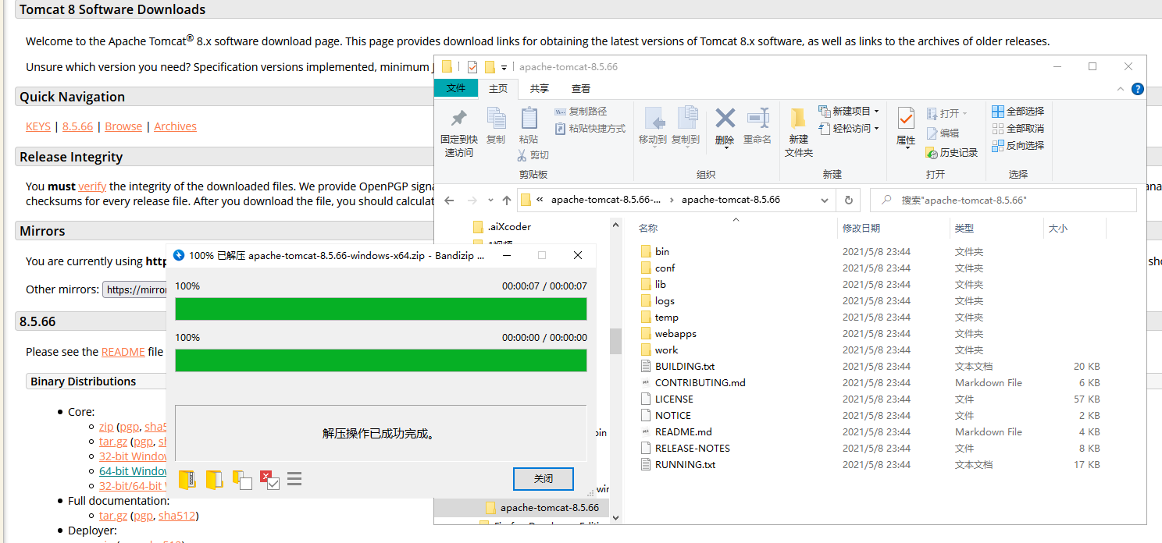The height and width of the screenshot is (543, 1162).
Task: Open the KEYS link on Tomcat page
Action: coord(38,126)
